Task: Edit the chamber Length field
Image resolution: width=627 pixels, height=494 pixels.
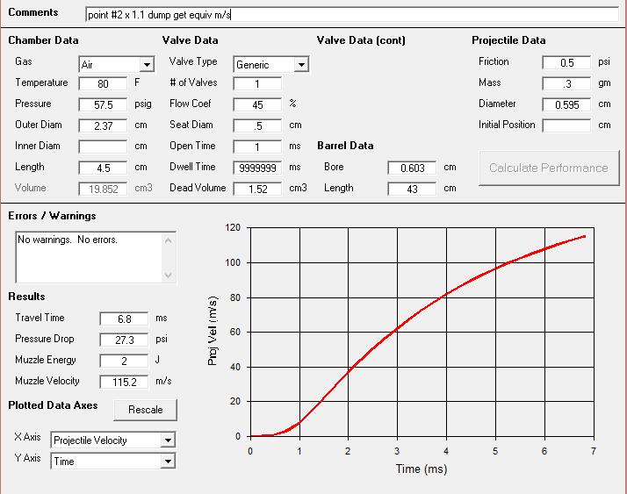Action: click(x=103, y=168)
